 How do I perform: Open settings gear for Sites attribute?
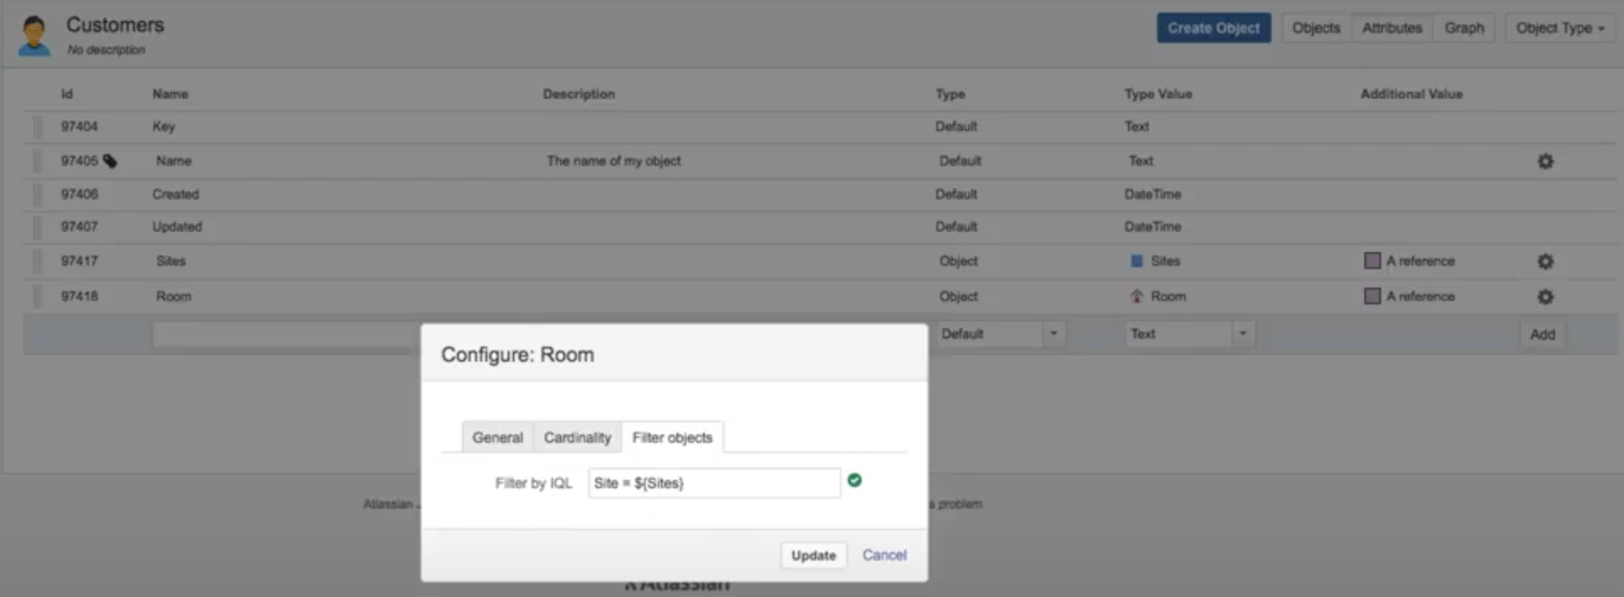pyautogui.click(x=1545, y=261)
